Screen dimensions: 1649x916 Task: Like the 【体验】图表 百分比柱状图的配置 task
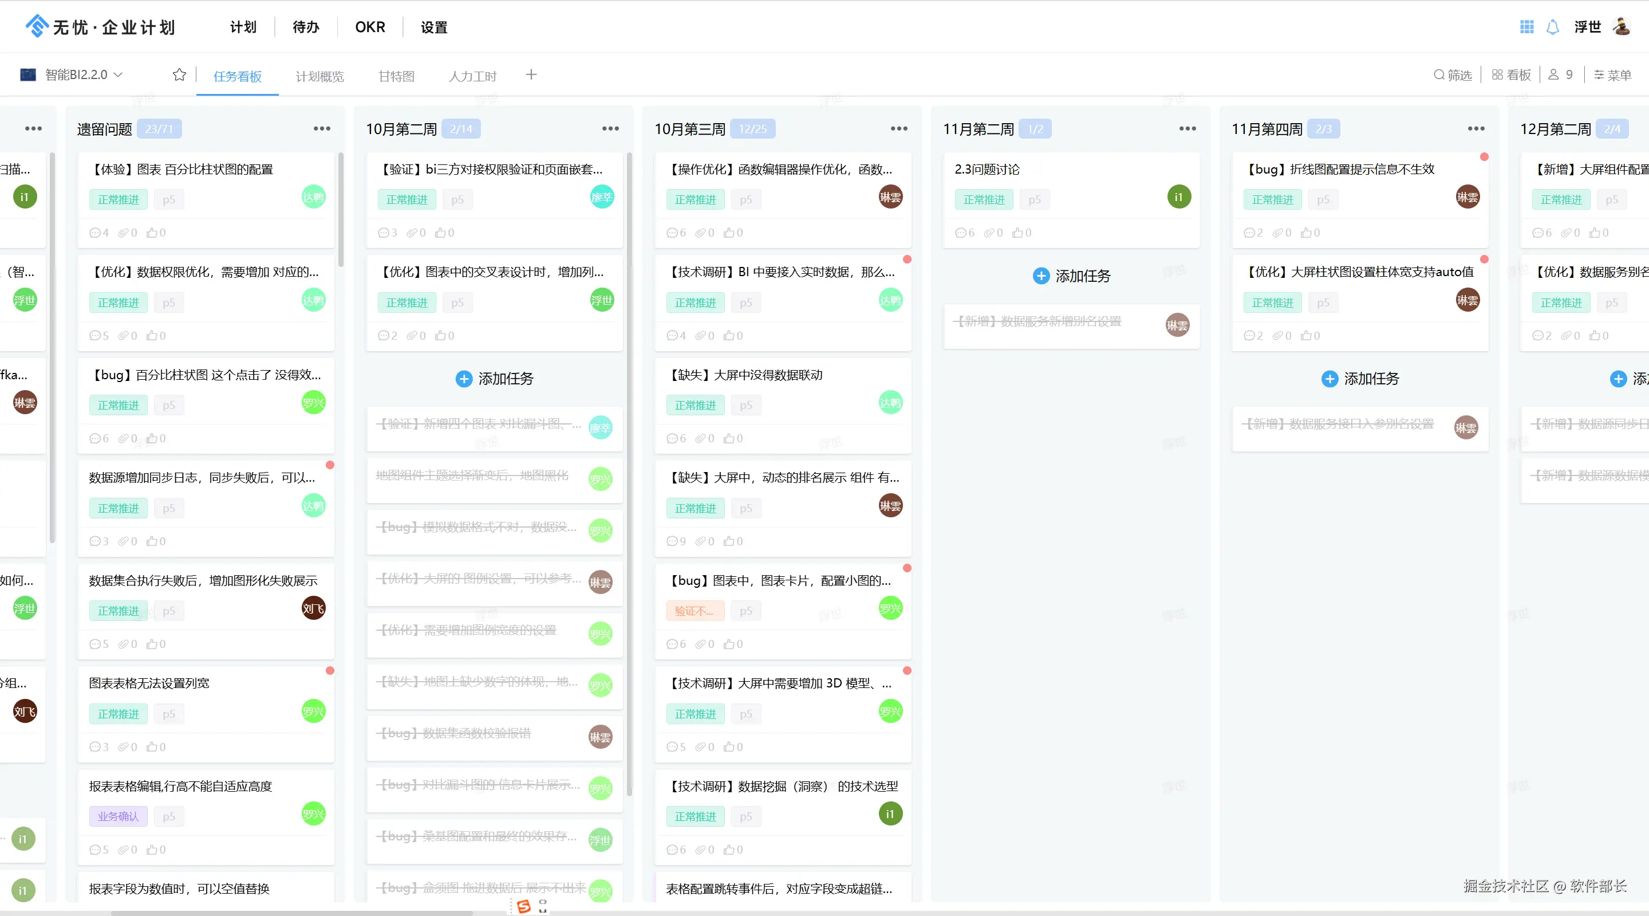coord(152,233)
